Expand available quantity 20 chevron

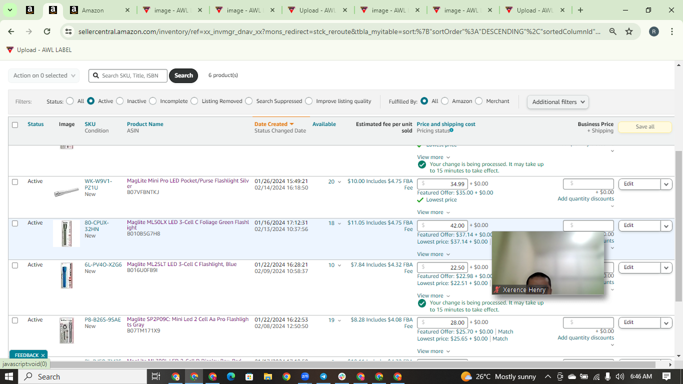[339, 182]
